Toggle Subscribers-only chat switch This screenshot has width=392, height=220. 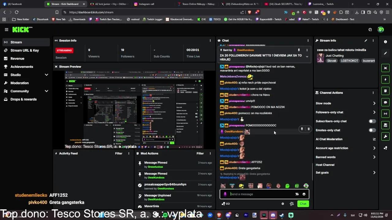(372, 121)
